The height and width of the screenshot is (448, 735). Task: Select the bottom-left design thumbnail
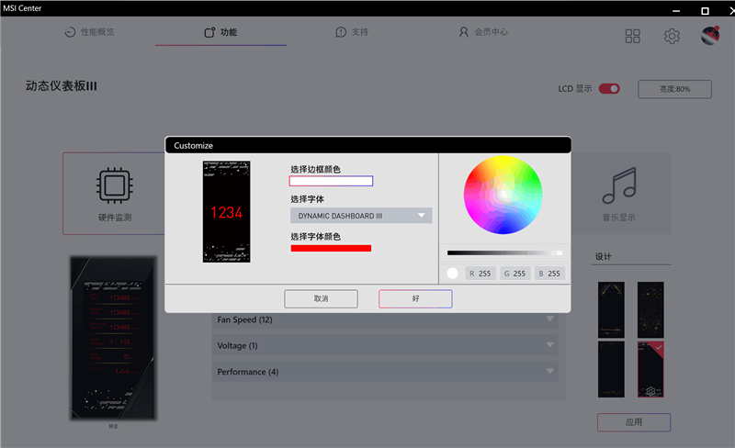(x=611, y=369)
